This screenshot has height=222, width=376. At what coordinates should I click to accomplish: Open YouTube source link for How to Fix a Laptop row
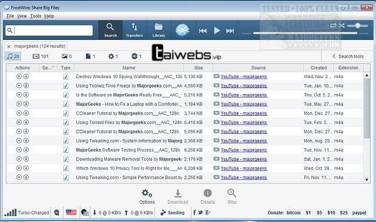tap(244, 104)
